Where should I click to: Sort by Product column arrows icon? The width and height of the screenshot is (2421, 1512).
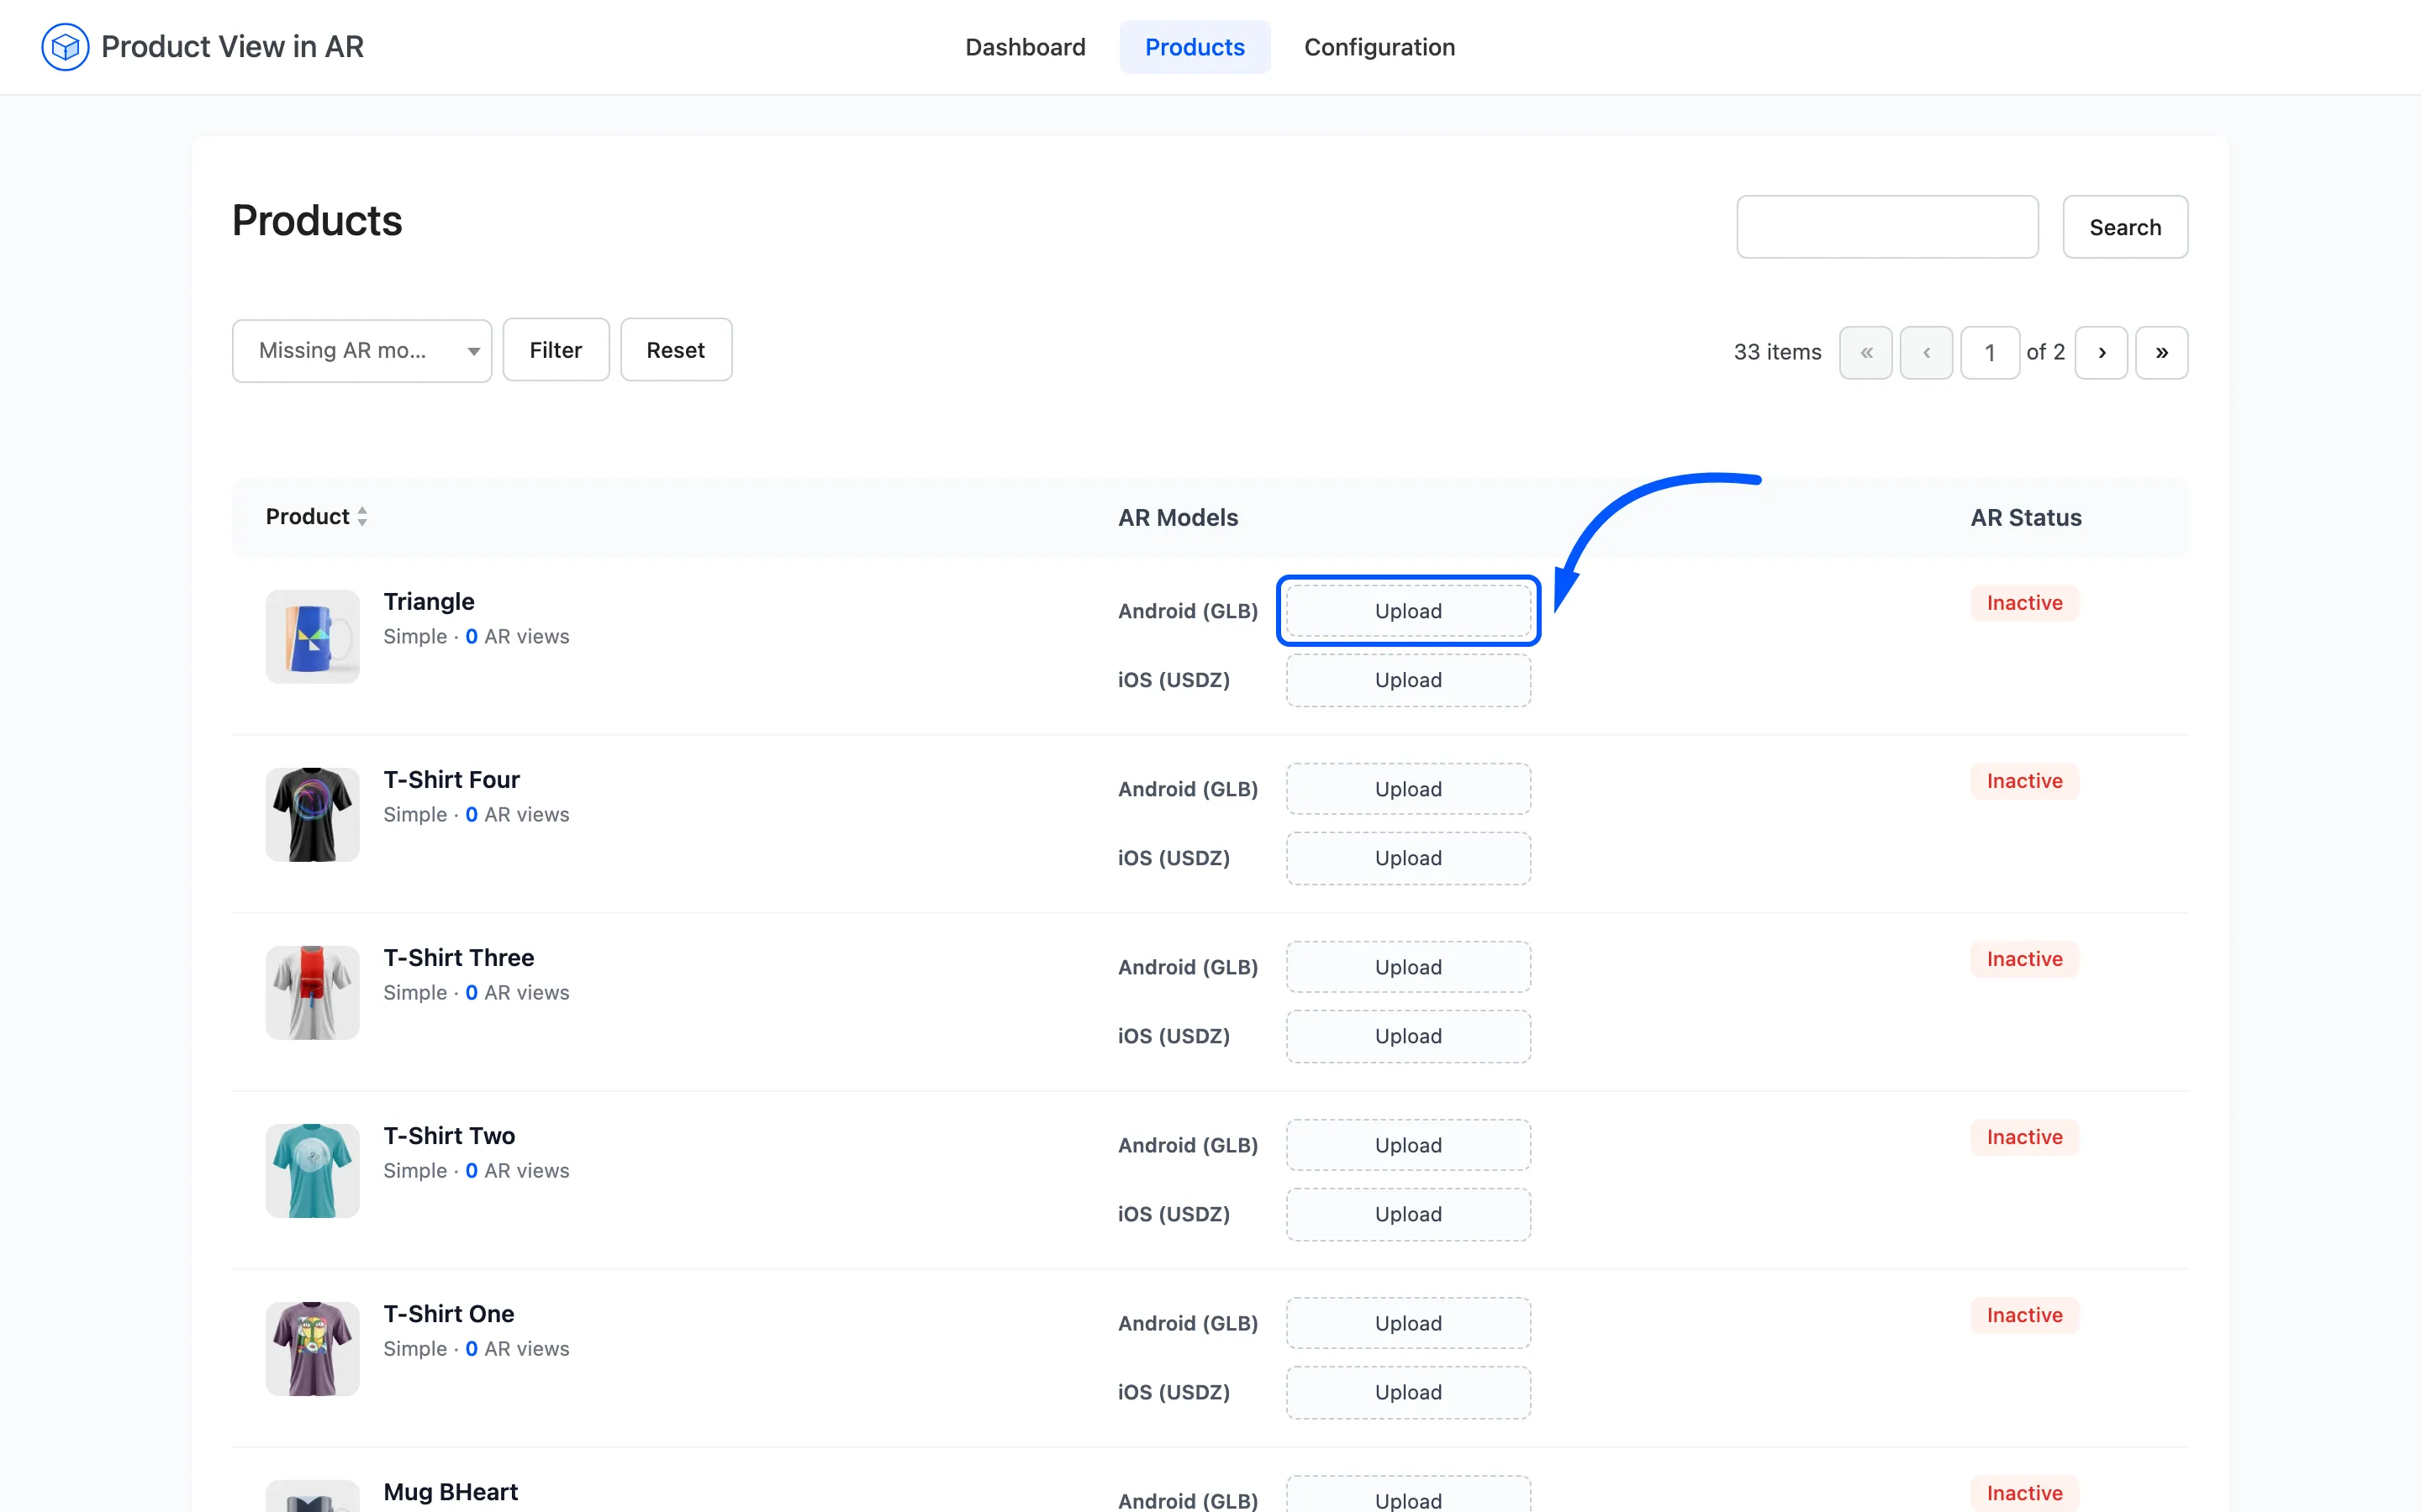click(362, 516)
